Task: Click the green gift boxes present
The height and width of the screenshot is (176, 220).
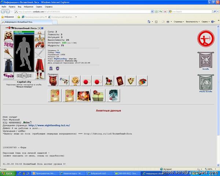Action: [x=98, y=95]
